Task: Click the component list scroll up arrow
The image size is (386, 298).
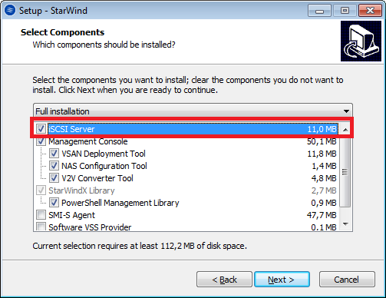Action: (x=345, y=130)
